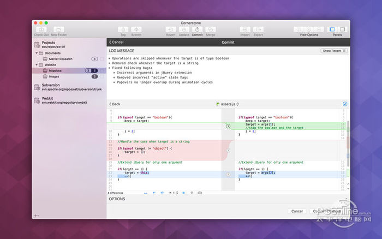Toggle the left sidebar panel
This screenshot has height=239, width=382.
tap(332, 29)
